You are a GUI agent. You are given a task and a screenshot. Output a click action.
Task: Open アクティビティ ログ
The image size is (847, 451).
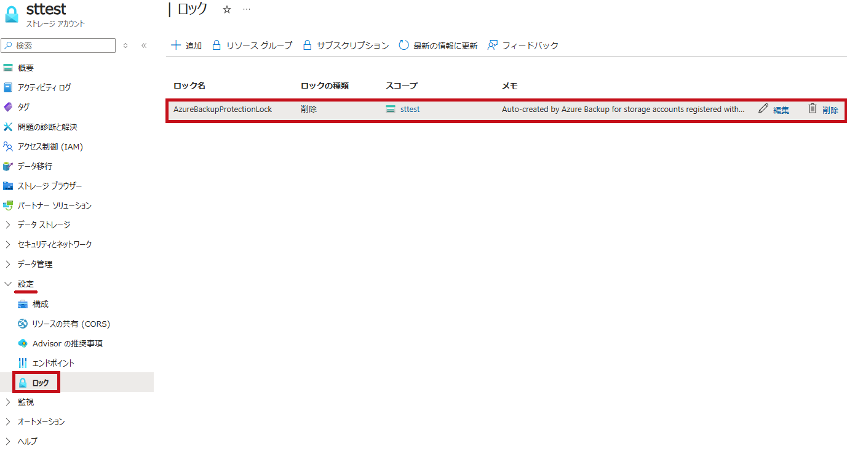(44, 87)
